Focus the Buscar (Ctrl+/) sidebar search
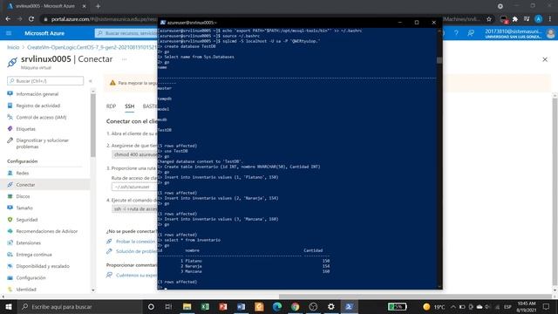Screen dimensions: 558x314 (x=45, y=81)
